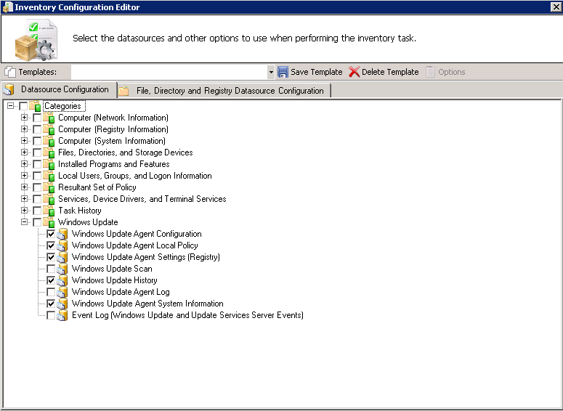
Task: Check the Categories root checkbox
Action: pos(23,106)
